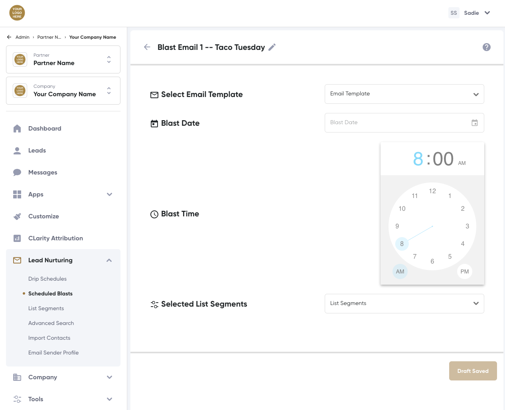This screenshot has width=505, height=410.
Task: Click the Messages chat bubble icon
Action: click(x=17, y=172)
